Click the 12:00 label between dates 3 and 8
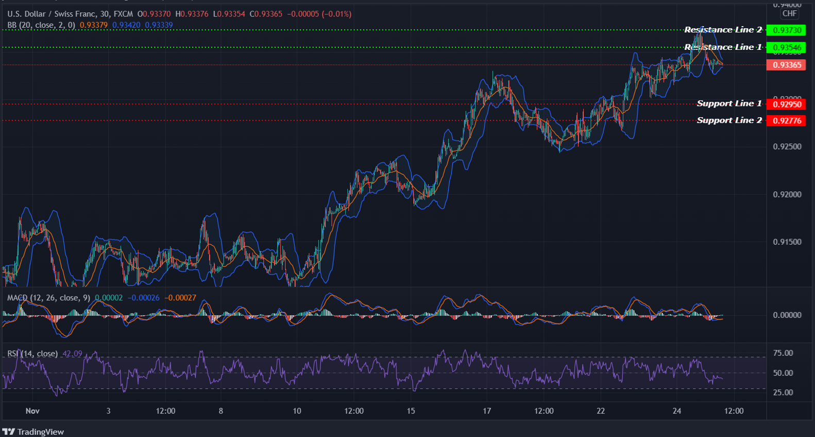Screen dimensions: 815x437 coord(165,411)
